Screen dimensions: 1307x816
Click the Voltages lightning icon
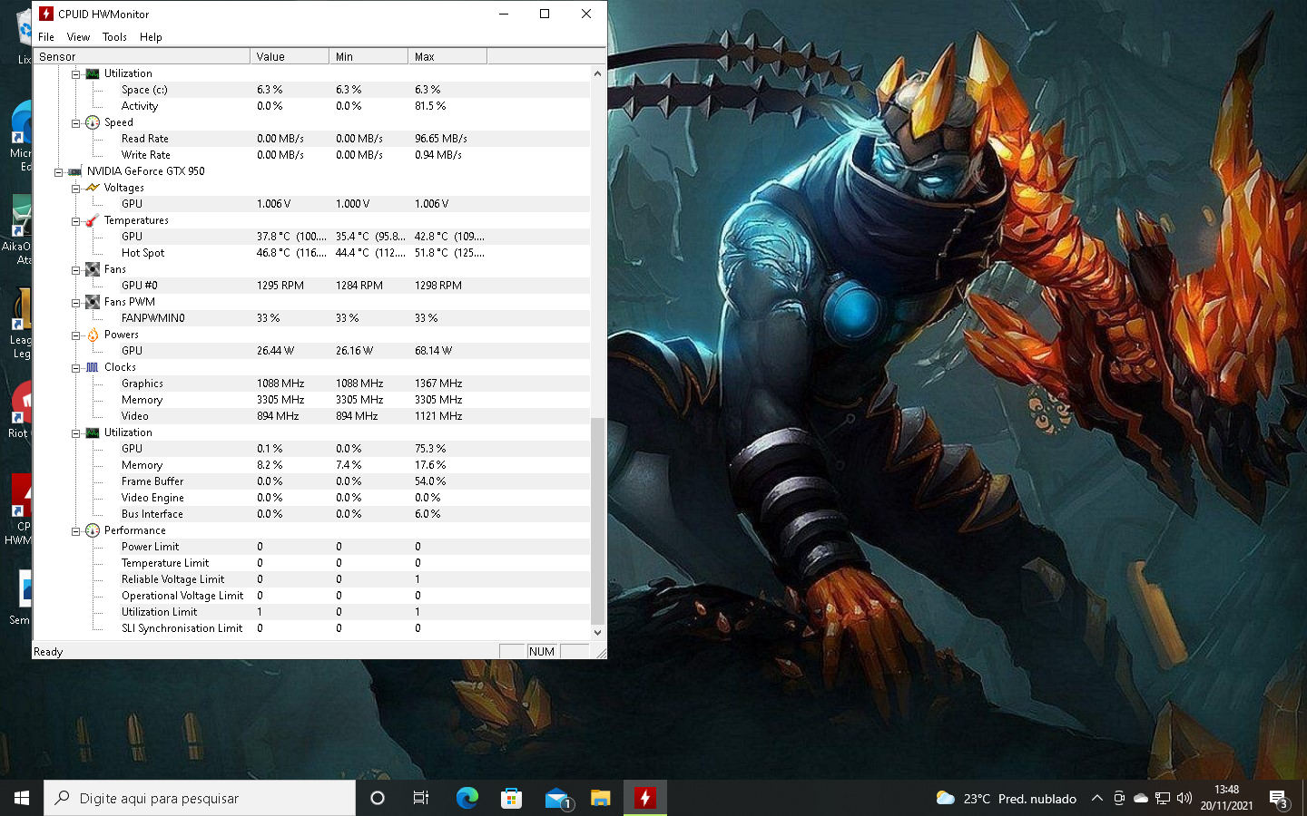point(93,188)
